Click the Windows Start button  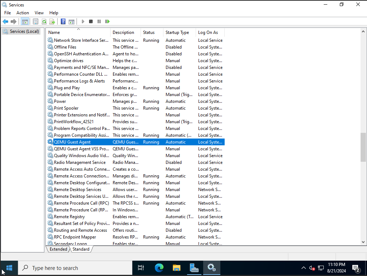point(9,268)
